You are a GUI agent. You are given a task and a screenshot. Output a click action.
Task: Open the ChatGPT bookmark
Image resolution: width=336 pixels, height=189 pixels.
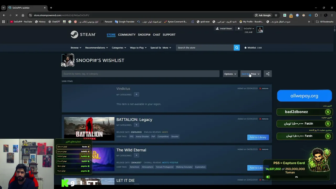[x=54, y=22]
